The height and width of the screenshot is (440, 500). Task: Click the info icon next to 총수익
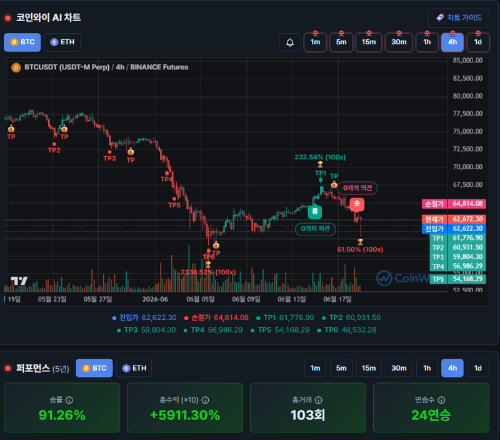click(206, 400)
